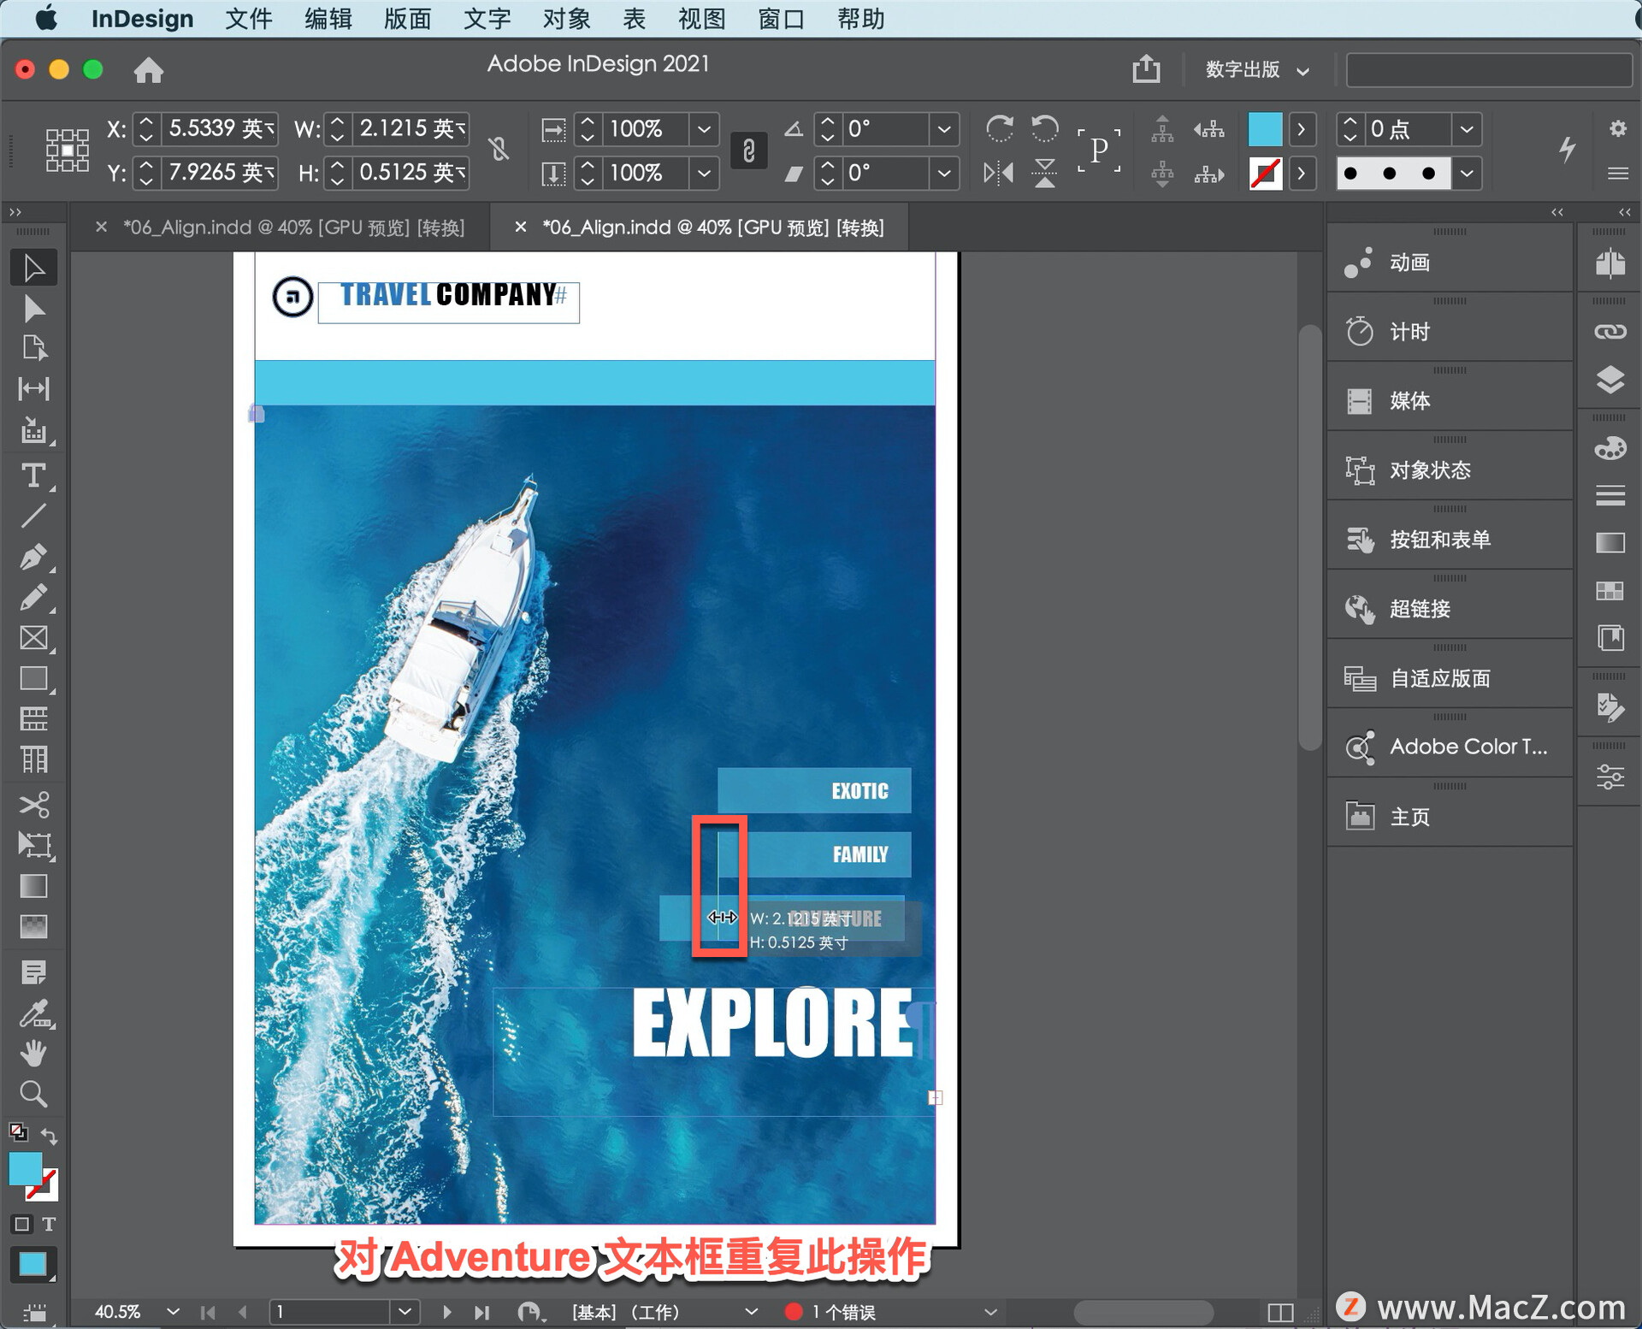
Task: Open the 版面 menu
Action: pyautogui.click(x=407, y=18)
